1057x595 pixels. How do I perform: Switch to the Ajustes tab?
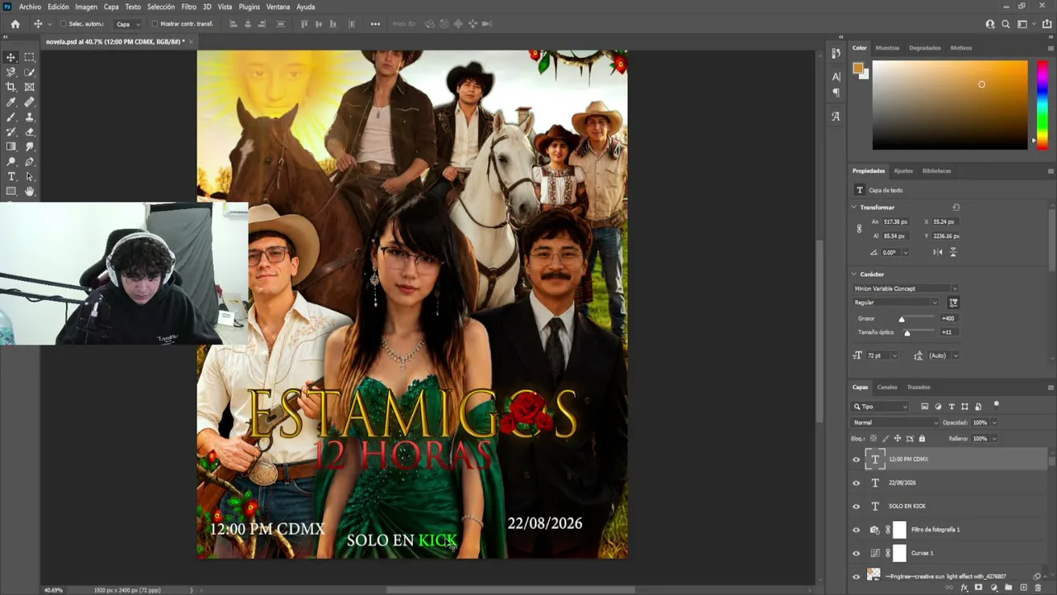tap(903, 171)
